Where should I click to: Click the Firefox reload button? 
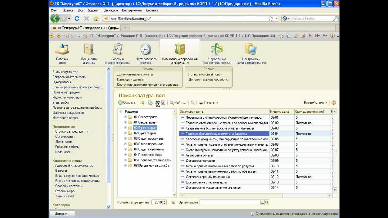[77, 18]
